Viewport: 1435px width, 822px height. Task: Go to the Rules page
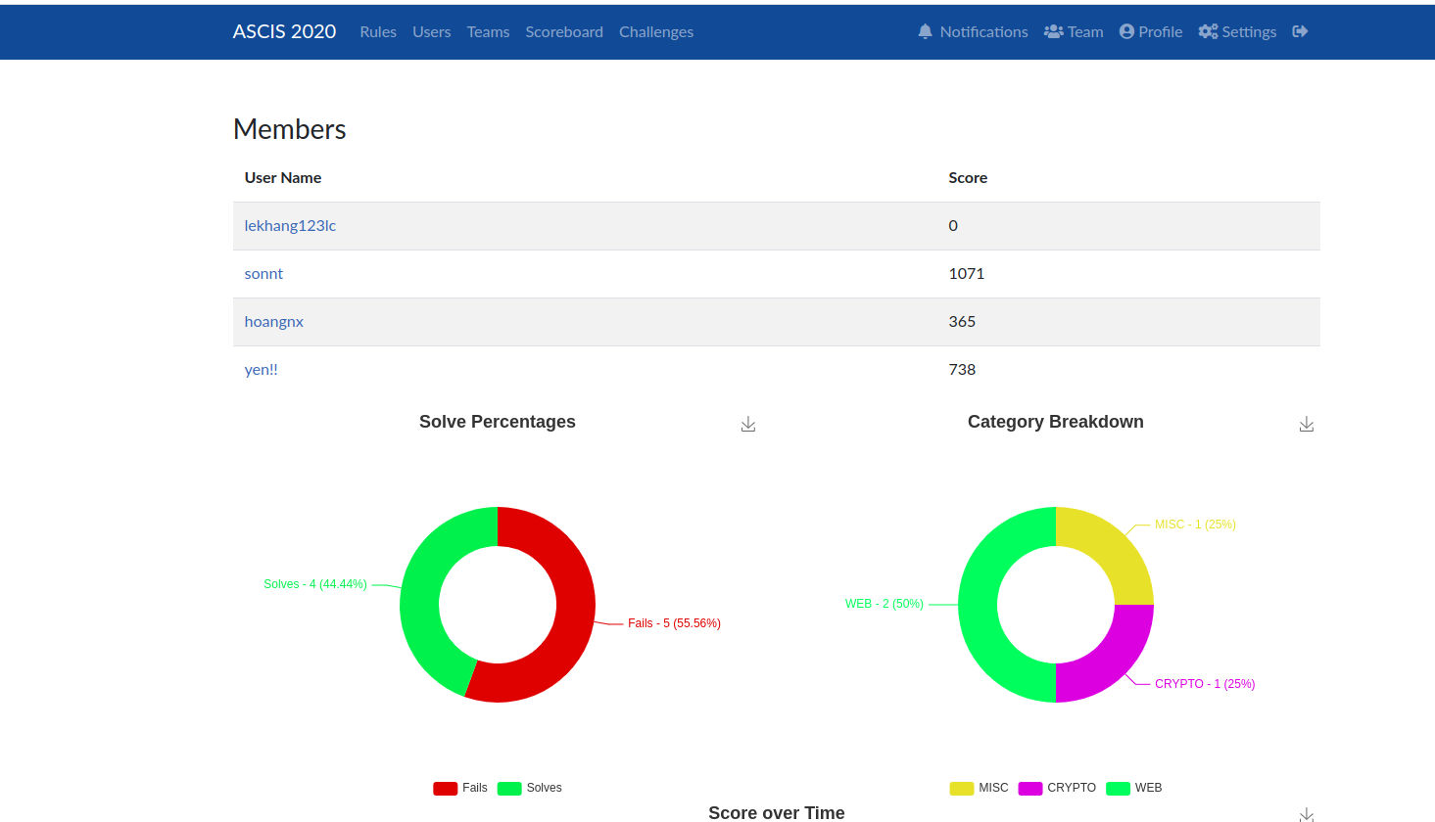[x=378, y=31]
